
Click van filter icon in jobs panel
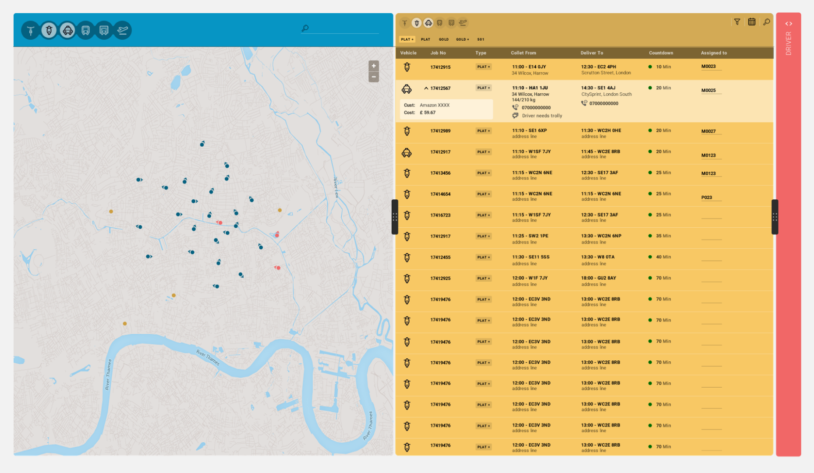click(451, 23)
